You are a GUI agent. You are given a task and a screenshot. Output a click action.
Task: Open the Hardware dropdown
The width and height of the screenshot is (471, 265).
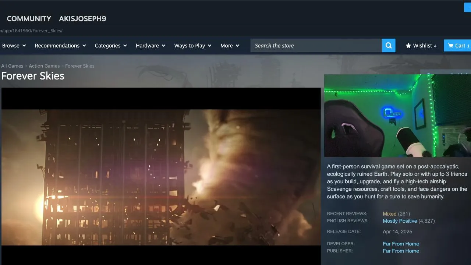(150, 46)
